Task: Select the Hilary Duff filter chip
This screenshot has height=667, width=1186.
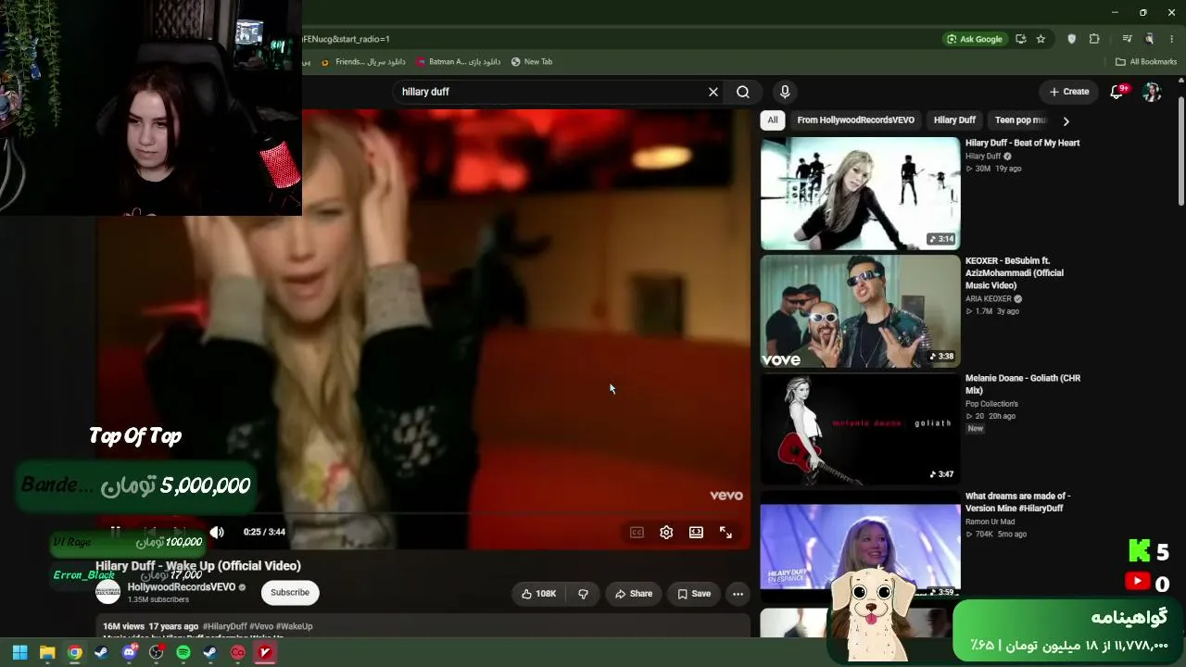Action: click(954, 120)
